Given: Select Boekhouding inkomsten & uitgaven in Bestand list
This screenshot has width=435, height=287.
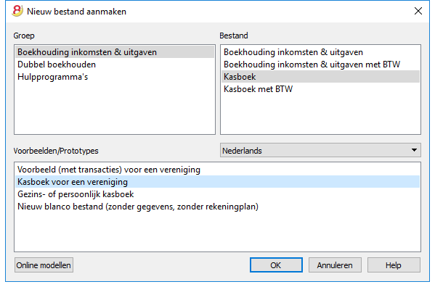Looking at the screenshot, I should point(320,52).
